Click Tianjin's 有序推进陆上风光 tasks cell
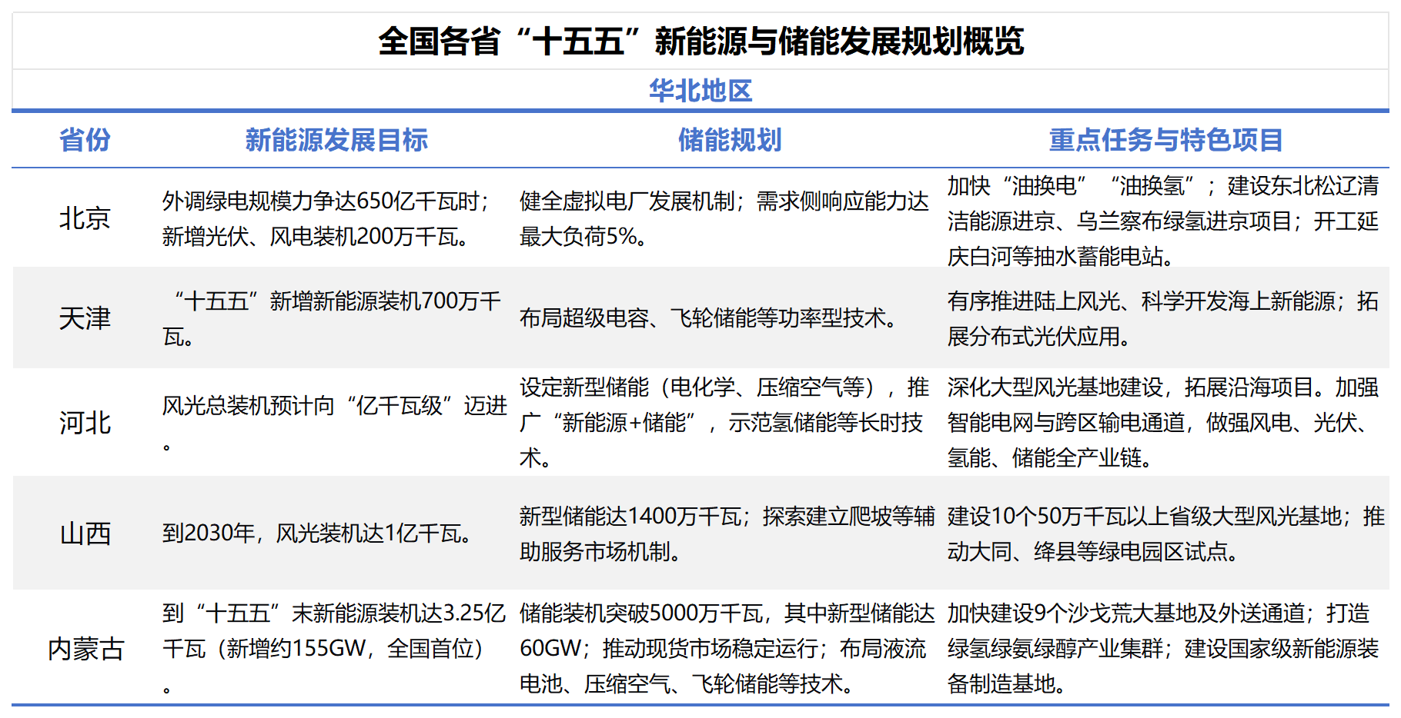This screenshot has height=718, width=1401. point(1162,318)
